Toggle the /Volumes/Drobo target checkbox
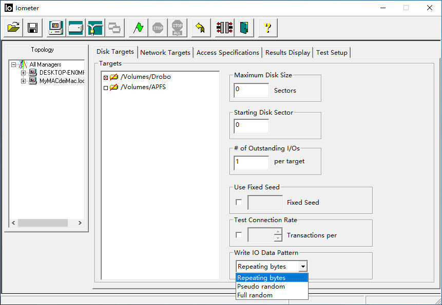This screenshot has width=442, height=305. [106, 78]
